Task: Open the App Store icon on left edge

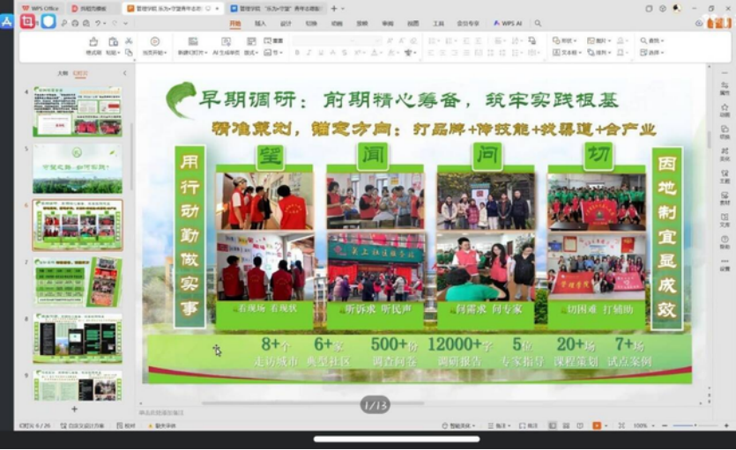Action: coord(6,21)
